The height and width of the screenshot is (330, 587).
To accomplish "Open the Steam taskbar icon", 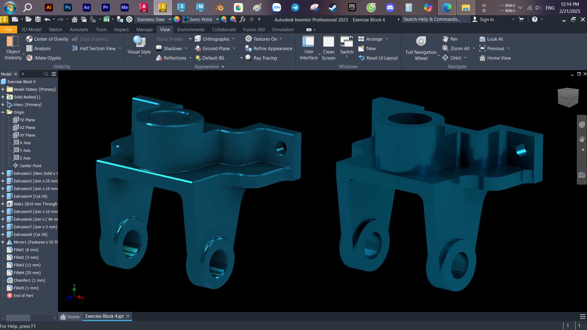I will click(333, 7).
